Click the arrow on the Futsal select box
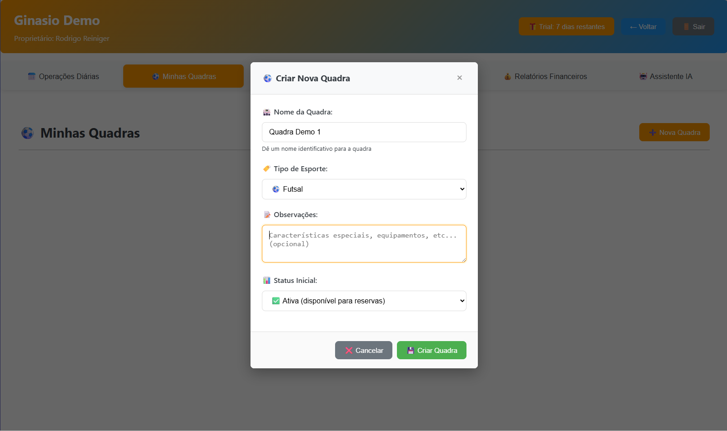 [462, 189]
